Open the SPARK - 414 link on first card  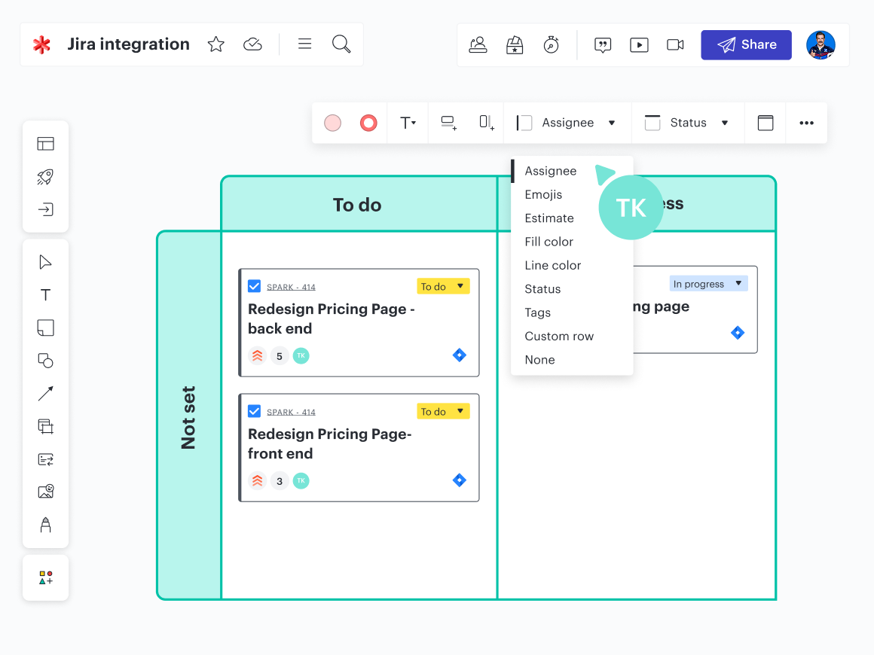tap(291, 287)
